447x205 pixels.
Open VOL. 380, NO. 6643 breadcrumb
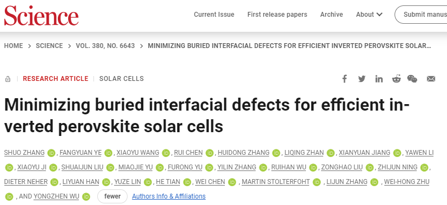coord(105,46)
